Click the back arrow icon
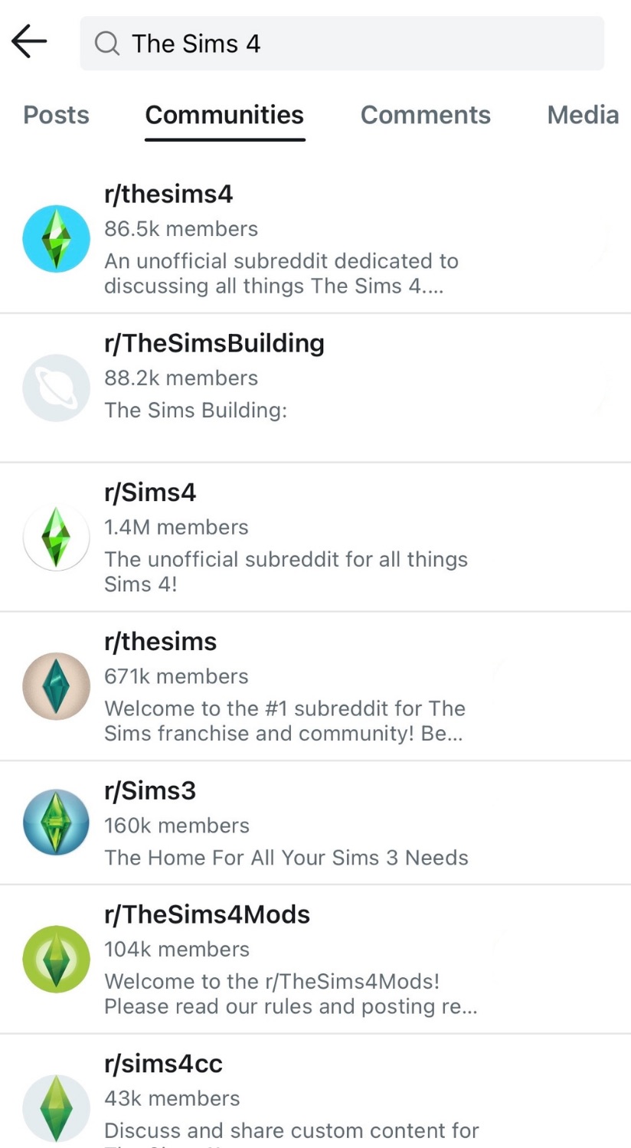The height and width of the screenshot is (1148, 631). (x=28, y=41)
